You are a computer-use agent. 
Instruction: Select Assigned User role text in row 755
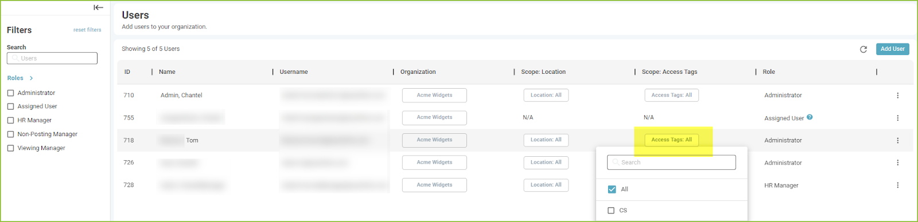(x=784, y=118)
